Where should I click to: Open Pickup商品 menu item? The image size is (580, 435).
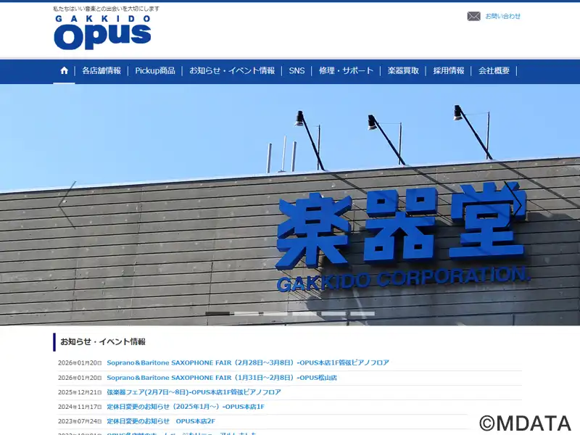[155, 70]
